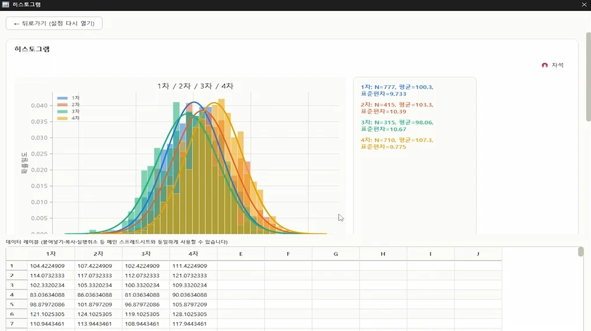Click empty cell in column E row 1
The height and width of the screenshot is (331, 591).
click(241, 266)
